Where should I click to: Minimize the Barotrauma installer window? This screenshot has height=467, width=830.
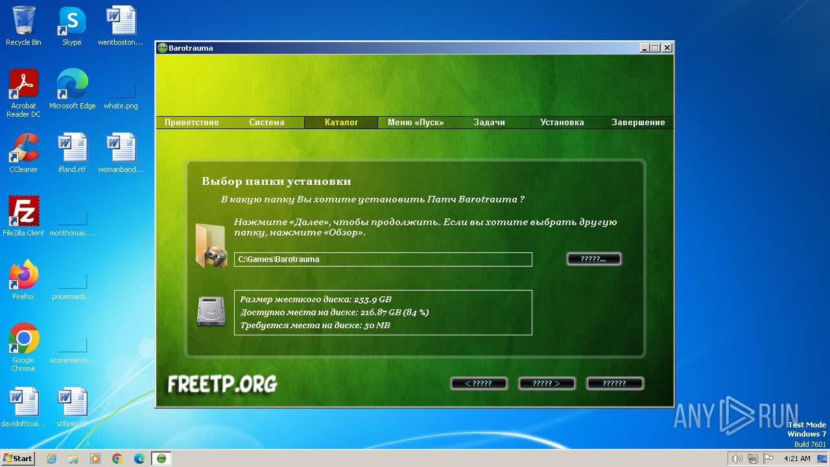click(x=645, y=48)
